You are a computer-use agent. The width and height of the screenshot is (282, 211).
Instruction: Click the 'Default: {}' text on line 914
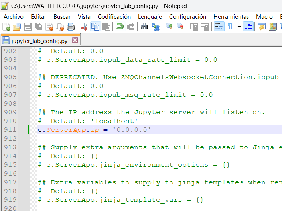point(75,156)
